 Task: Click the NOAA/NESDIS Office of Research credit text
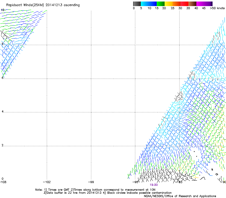pos(180,196)
